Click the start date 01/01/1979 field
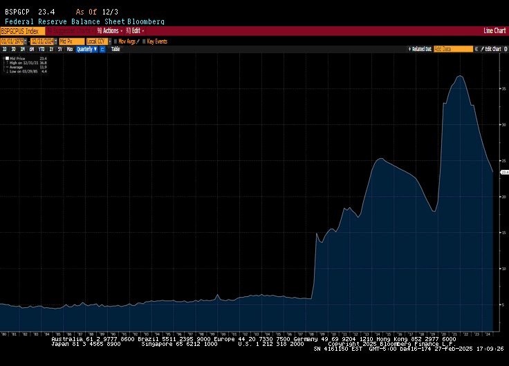 tap(12, 41)
